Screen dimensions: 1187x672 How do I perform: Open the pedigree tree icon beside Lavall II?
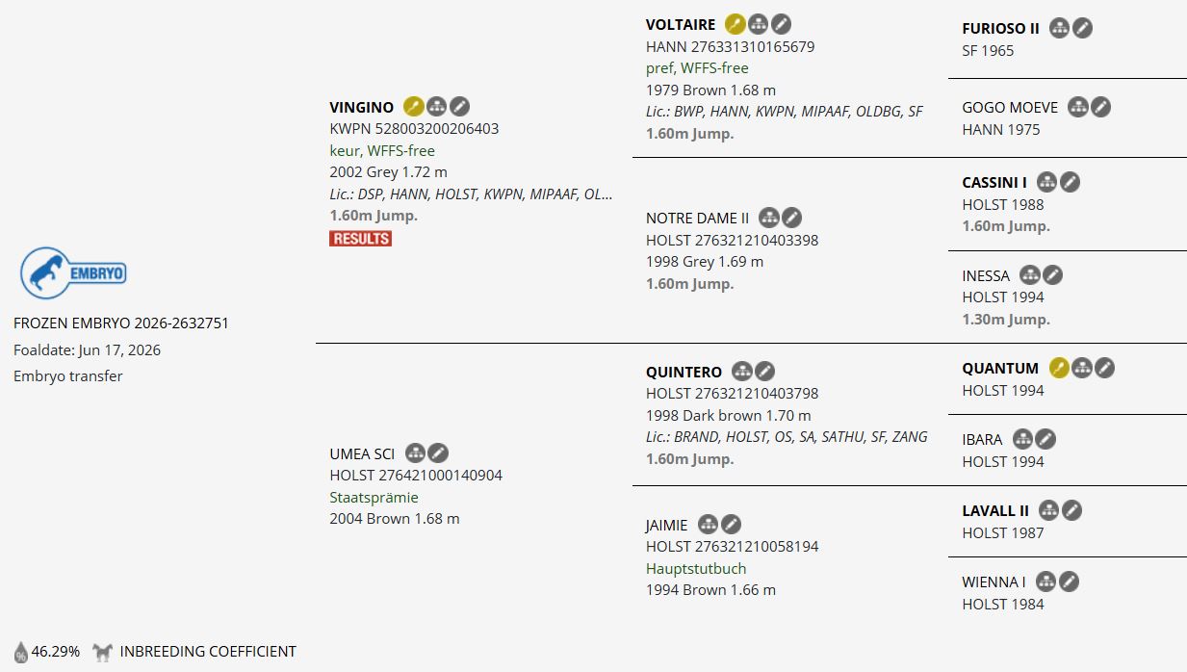click(x=1048, y=510)
